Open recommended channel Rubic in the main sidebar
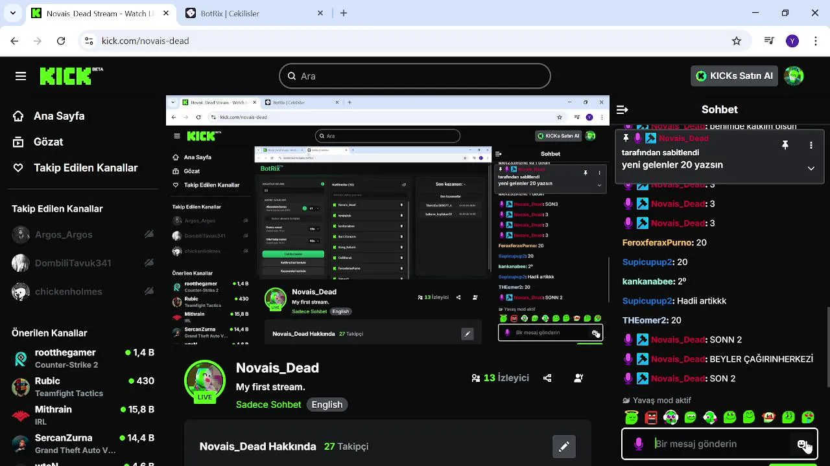 pos(83,386)
